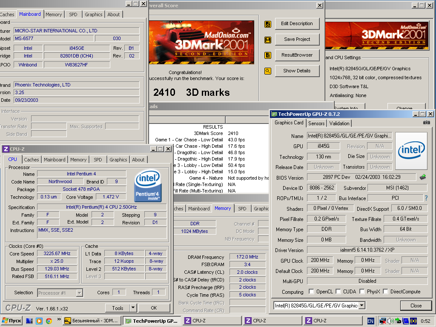
Task: Click the Save Project button
Action: (x=297, y=39)
